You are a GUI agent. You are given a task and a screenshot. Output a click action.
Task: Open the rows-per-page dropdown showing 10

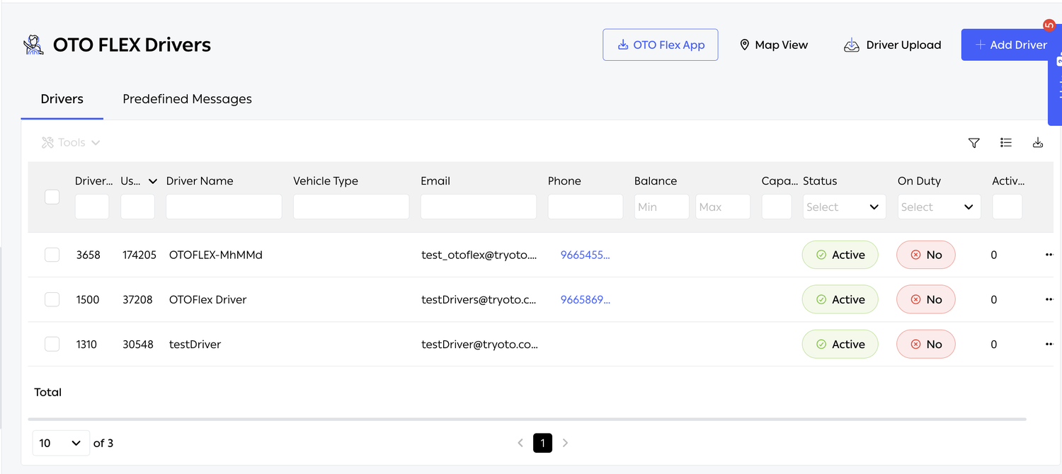(x=61, y=443)
